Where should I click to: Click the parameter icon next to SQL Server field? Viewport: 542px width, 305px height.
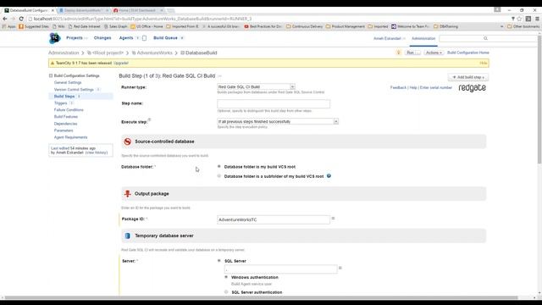pos(340,268)
